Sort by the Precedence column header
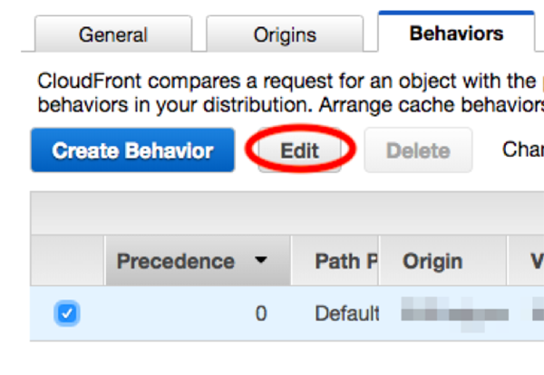The image size is (544, 375). (x=175, y=261)
